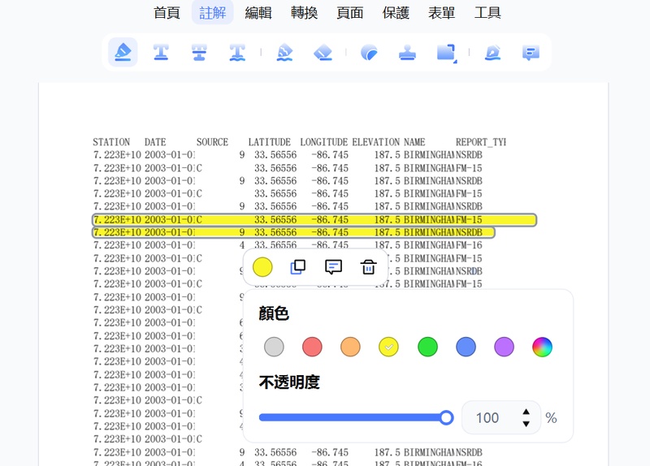Choose the orange color swatch
The height and width of the screenshot is (466, 650).
click(350, 347)
